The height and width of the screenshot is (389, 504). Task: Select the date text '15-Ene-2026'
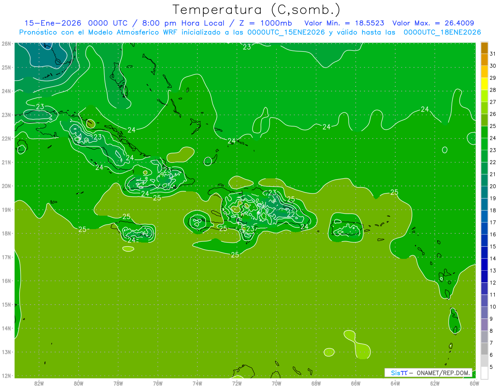[x=52, y=23]
